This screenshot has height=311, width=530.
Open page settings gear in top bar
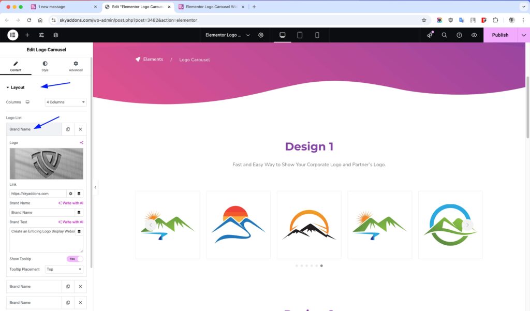click(261, 35)
